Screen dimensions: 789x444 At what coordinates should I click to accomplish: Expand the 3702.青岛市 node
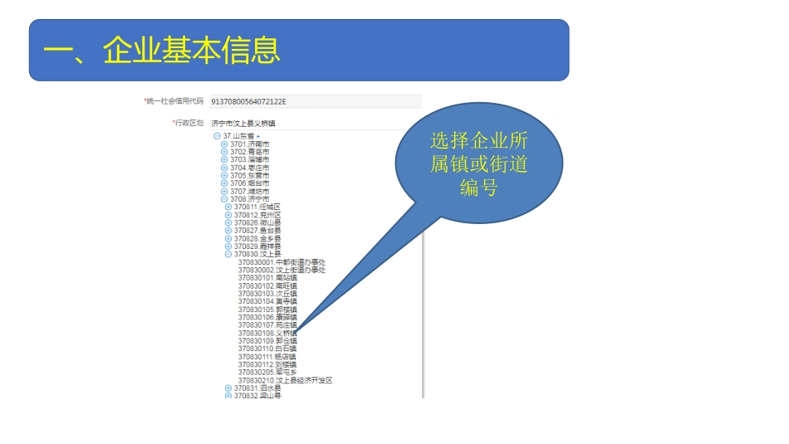(x=224, y=152)
